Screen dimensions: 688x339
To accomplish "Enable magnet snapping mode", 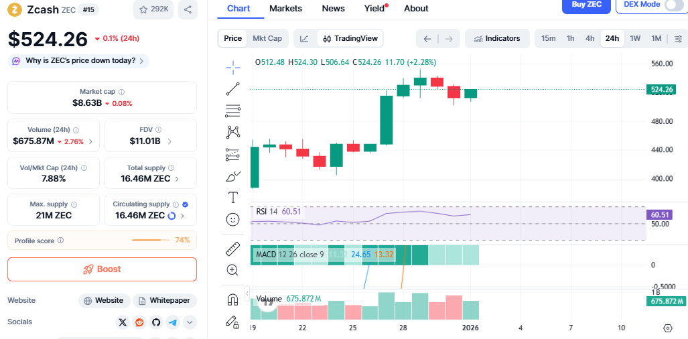I will (x=233, y=299).
